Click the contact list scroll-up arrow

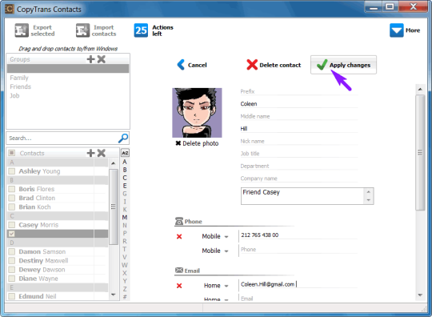[114, 163]
